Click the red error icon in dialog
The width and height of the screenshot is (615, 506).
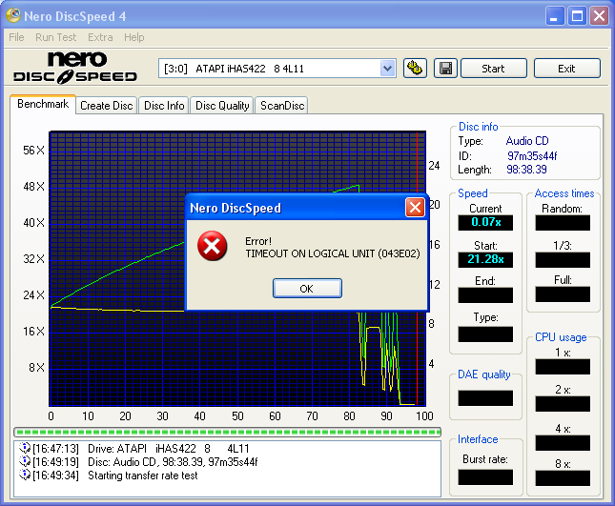(x=213, y=246)
